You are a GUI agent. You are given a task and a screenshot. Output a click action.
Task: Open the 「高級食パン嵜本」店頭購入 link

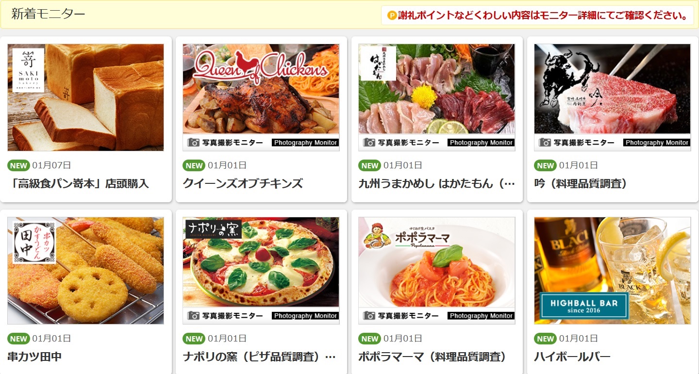(78, 184)
